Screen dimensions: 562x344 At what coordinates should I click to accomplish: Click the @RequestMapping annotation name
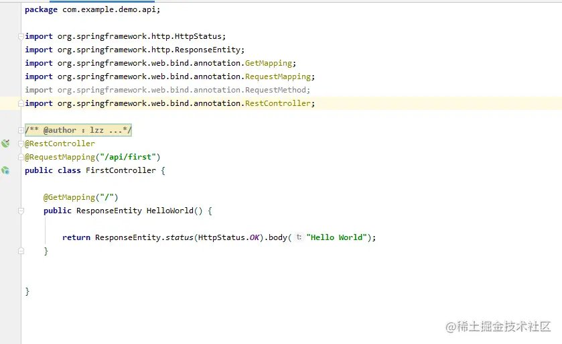(x=60, y=157)
